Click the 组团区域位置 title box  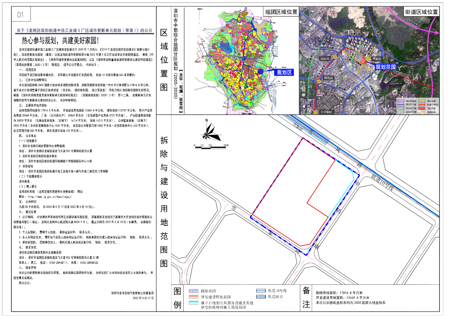(x=282, y=12)
